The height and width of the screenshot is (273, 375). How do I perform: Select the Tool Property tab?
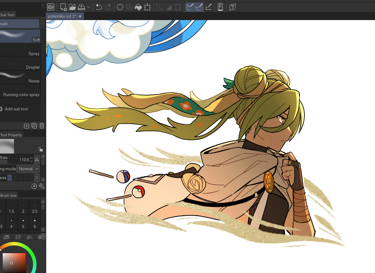pos(11,135)
